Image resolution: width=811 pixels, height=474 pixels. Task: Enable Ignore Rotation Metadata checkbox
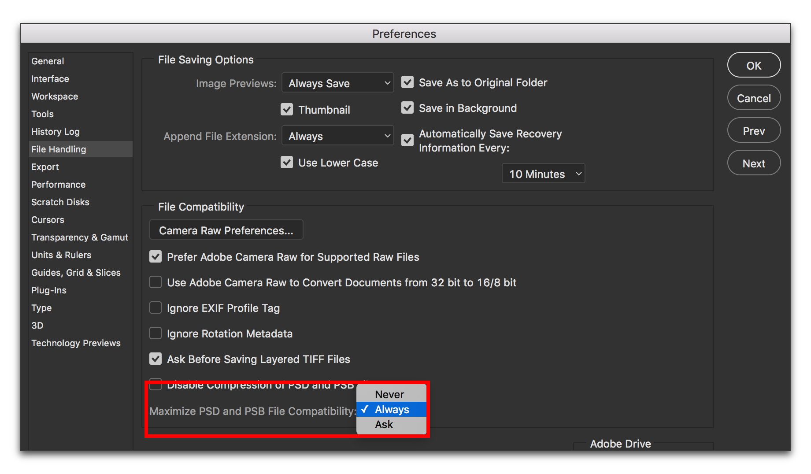156,333
